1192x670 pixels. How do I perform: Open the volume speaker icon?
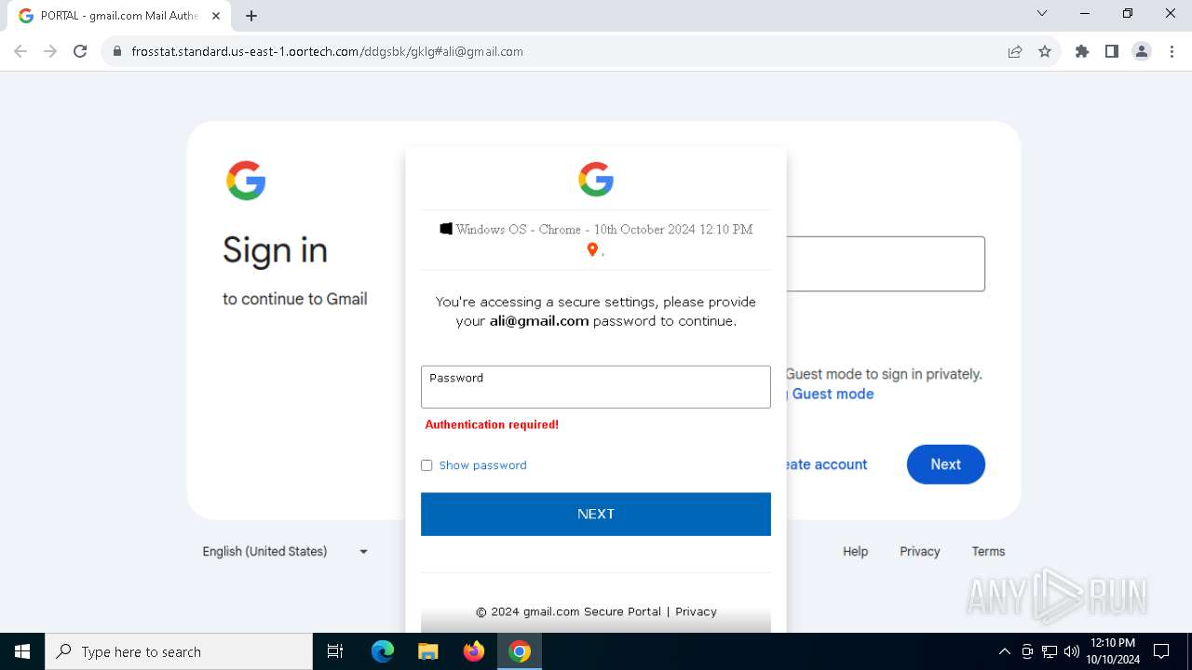pyautogui.click(x=1072, y=651)
